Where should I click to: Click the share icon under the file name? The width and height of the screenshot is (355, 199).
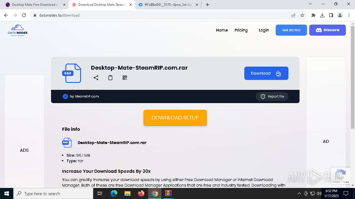tap(96, 78)
